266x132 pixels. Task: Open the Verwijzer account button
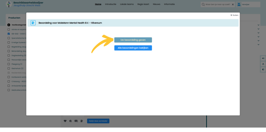(x=248, y=4)
